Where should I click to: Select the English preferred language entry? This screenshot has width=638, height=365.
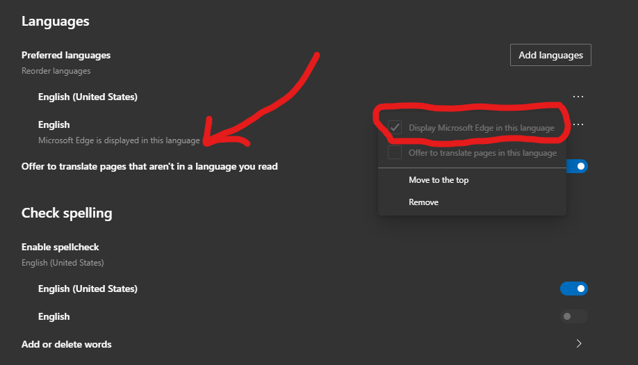coord(54,124)
